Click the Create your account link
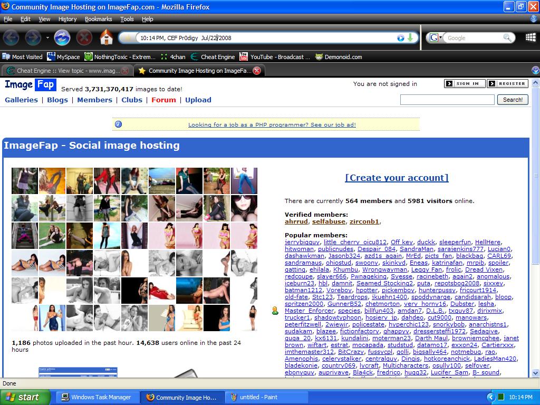The height and width of the screenshot is (405, 540). pyautogui.click(x=397, y=178)
